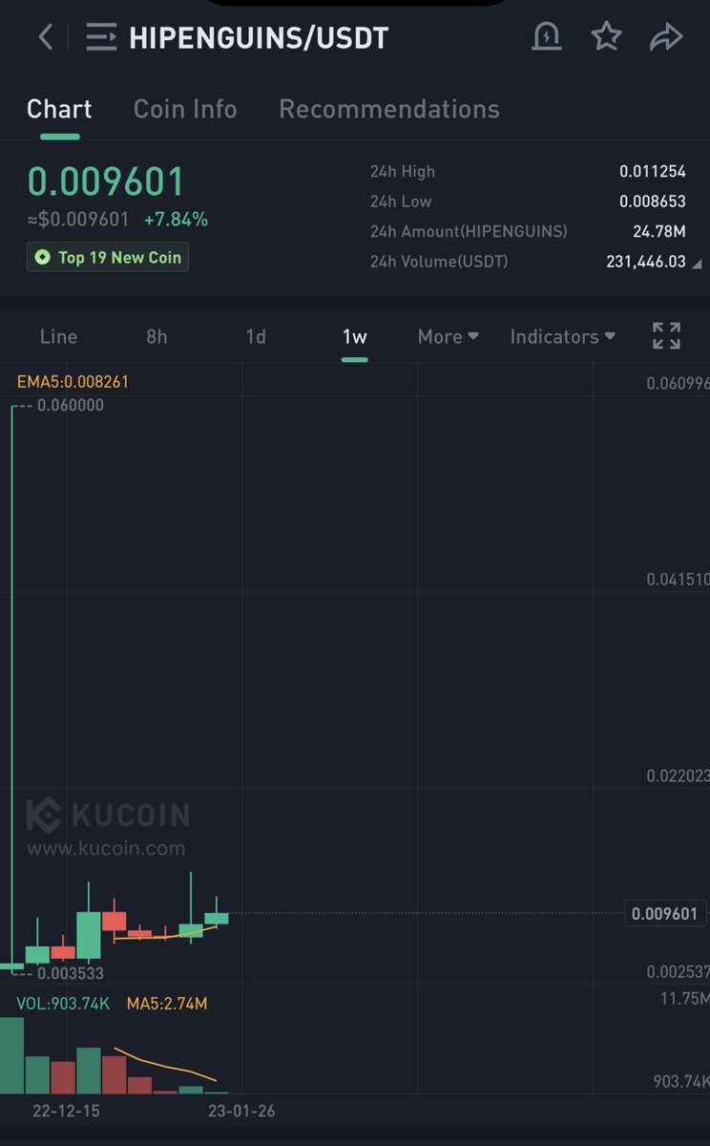
Task: Tap the 24h High value 0.011254
Action: (653, 172)
